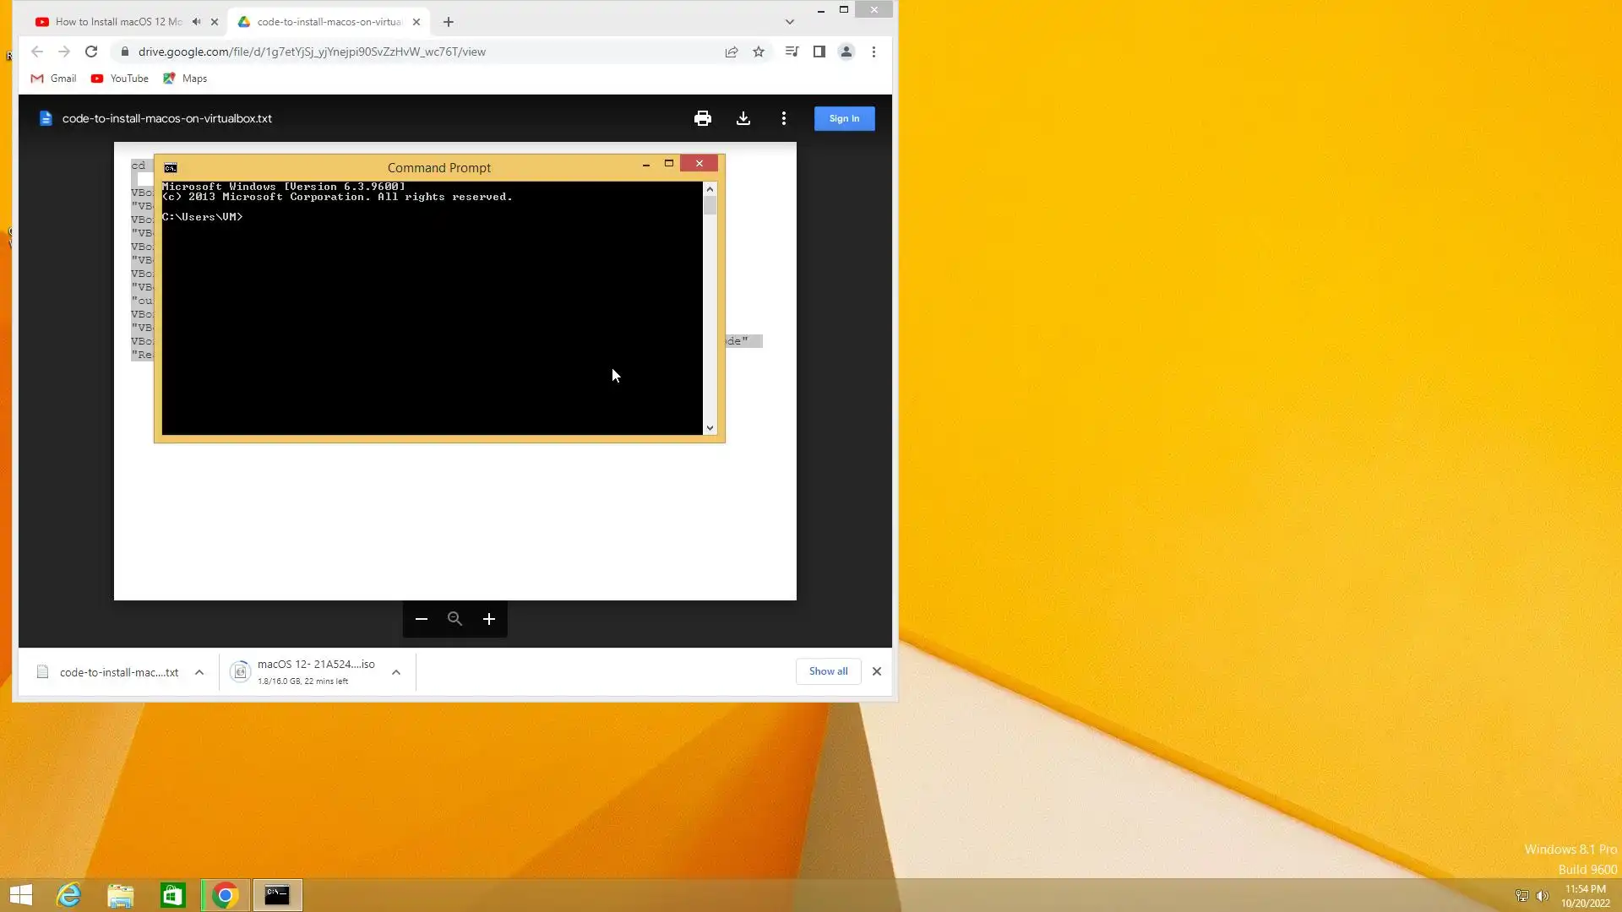Open the YouTube bookmark
This screenshot has height=912, width=1622.
(120, 79)
